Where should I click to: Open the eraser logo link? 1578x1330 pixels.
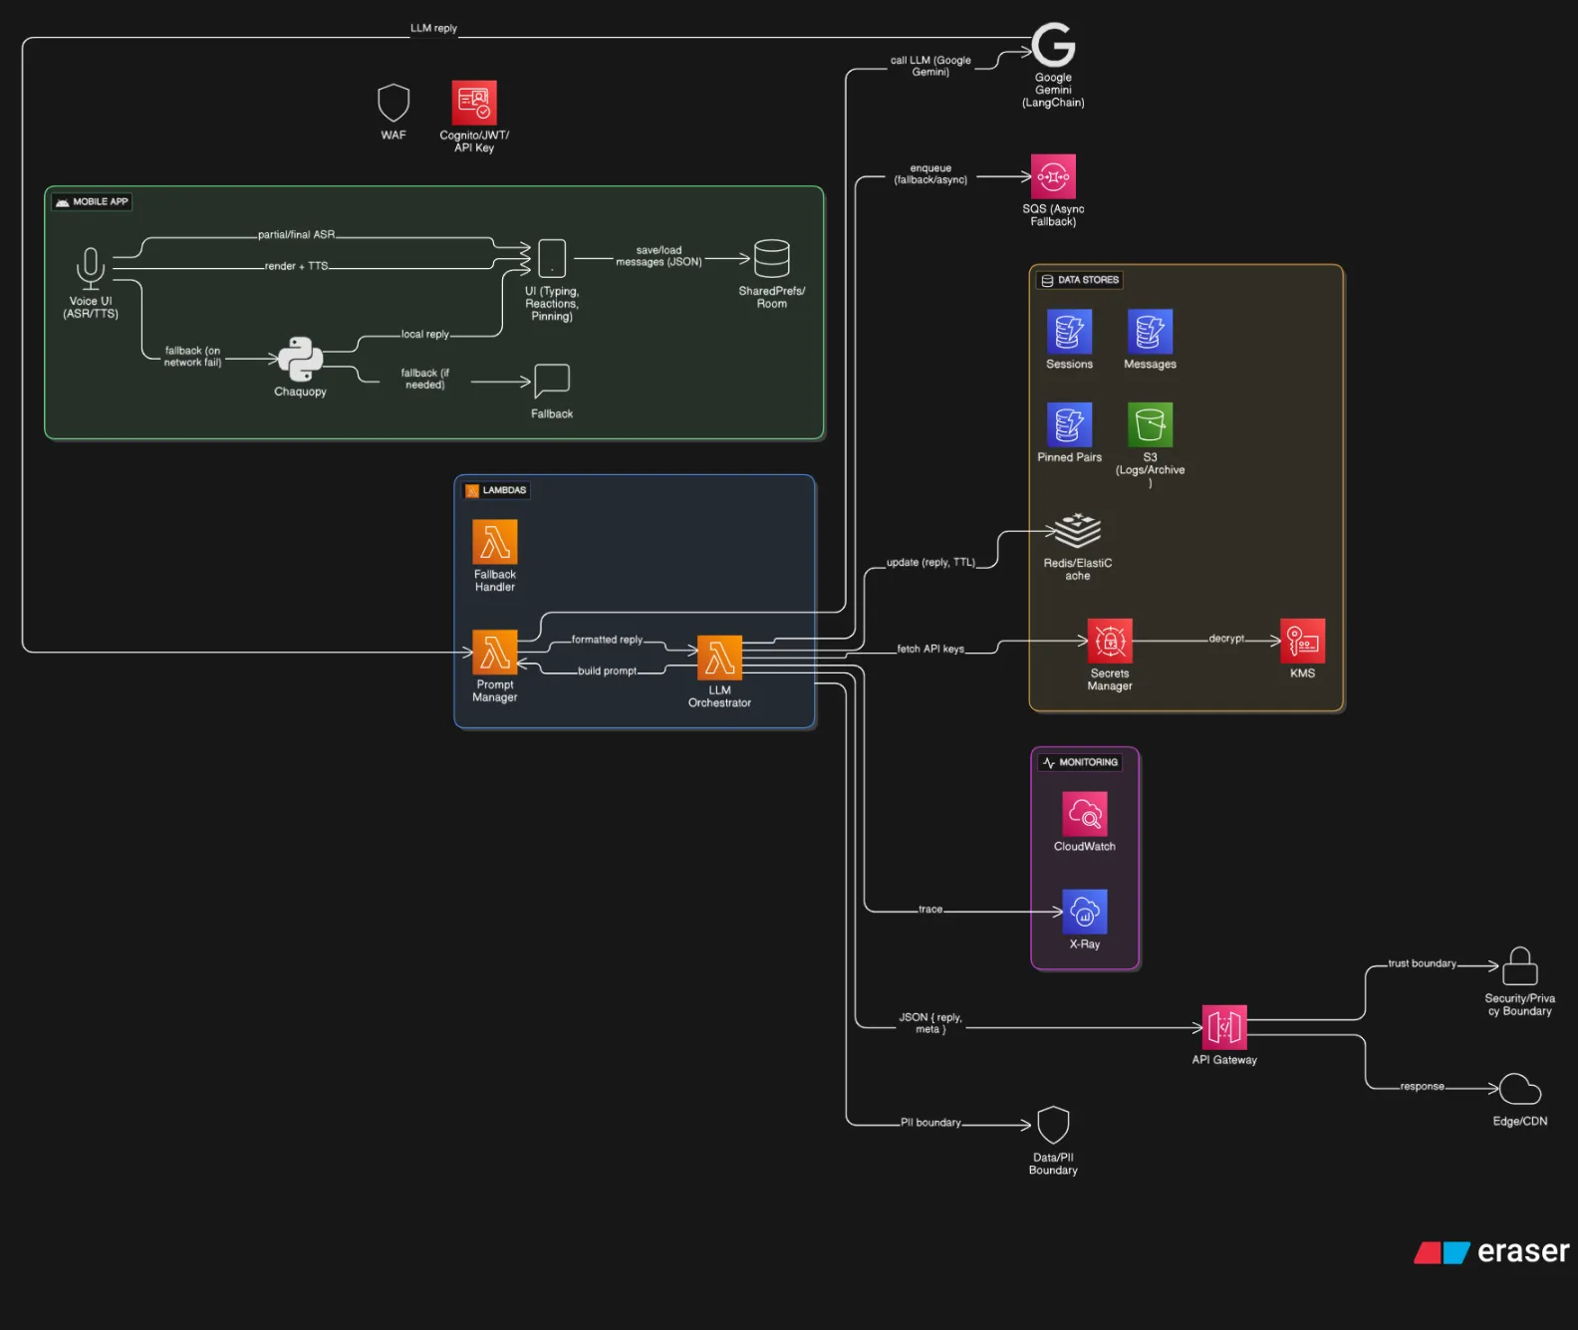tap(1491, 1251)
